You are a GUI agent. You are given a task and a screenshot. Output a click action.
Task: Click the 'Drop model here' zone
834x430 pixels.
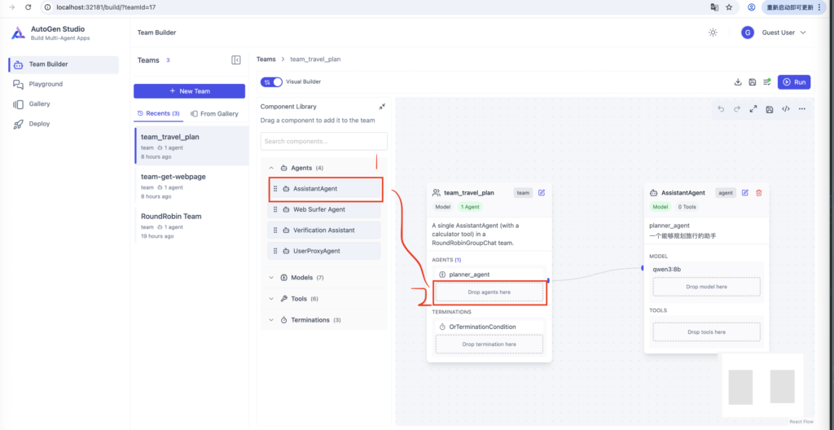click(x=706, y=287)
